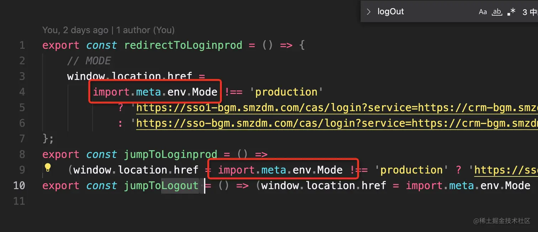This screenshot has height=232, width=538.
Task: Click line number 1 in the gutter
Action: [x=22, y=46]
